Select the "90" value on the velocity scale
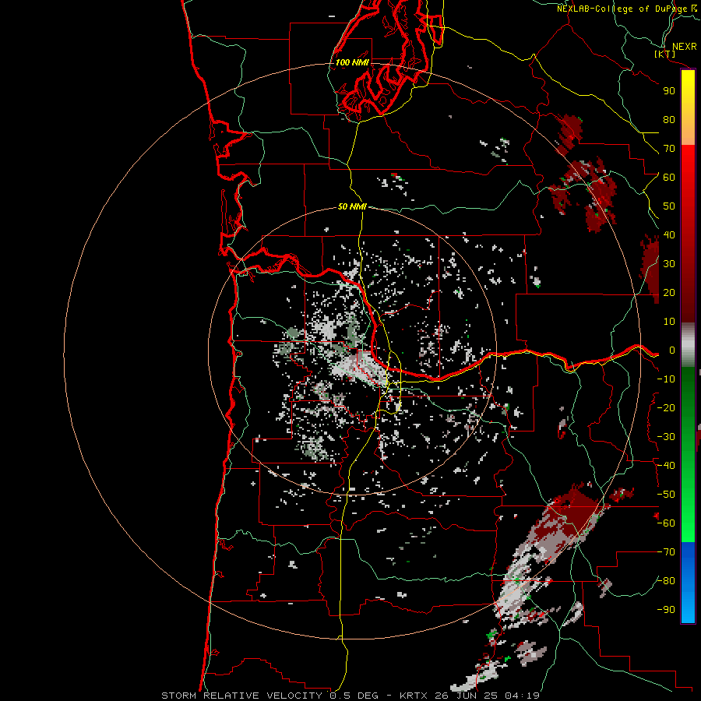 pos(669,91)
